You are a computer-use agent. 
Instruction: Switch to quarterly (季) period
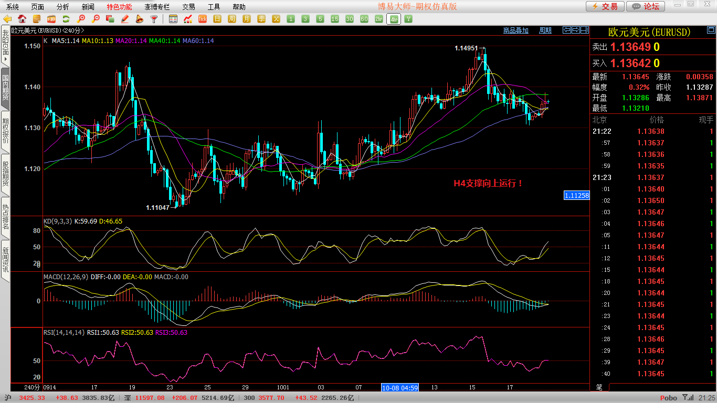point(261,19)
